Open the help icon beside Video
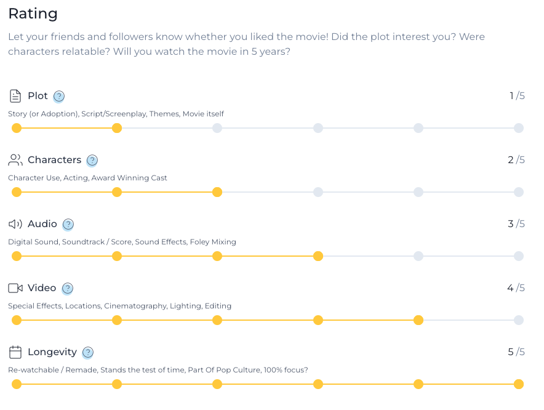 coord(67,288)
